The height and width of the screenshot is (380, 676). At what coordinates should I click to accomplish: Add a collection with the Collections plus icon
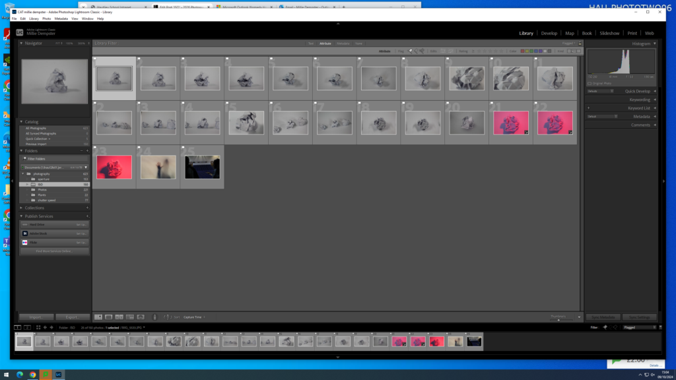[x=87, y=208]
